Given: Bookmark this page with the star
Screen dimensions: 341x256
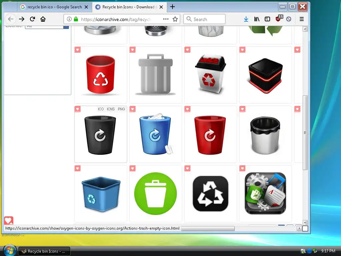Looking at the screenshot, I should (x=175, y=19).
